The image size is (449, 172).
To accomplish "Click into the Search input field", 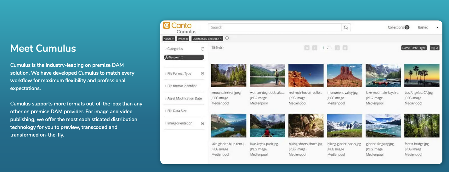I will (274, 28).
